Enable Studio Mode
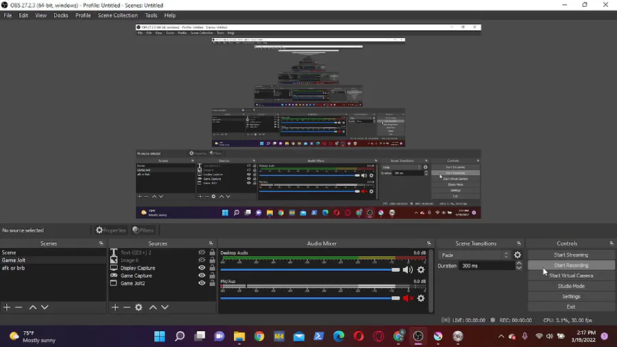This screenshot has width=617, height=347. 571,286
